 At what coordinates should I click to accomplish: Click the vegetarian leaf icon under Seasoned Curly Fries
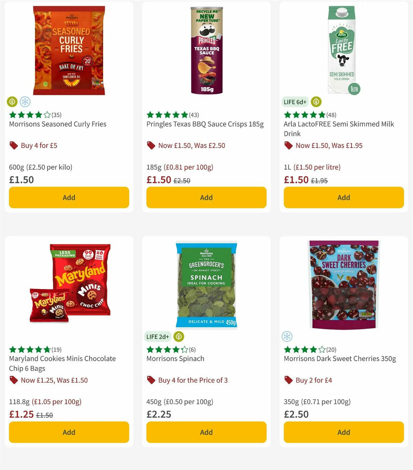(12, 102)
